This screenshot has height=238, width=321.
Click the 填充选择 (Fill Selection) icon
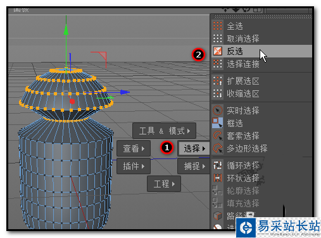tap(218, 203)
